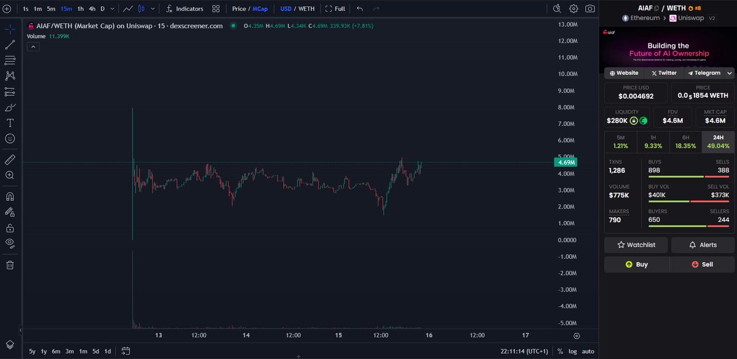Open the Indicators menu

click(x=184, y=9)
